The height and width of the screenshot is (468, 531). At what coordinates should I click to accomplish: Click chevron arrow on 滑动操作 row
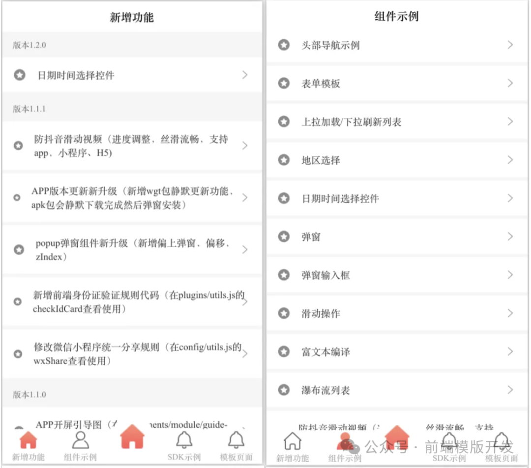pos(510,313)
